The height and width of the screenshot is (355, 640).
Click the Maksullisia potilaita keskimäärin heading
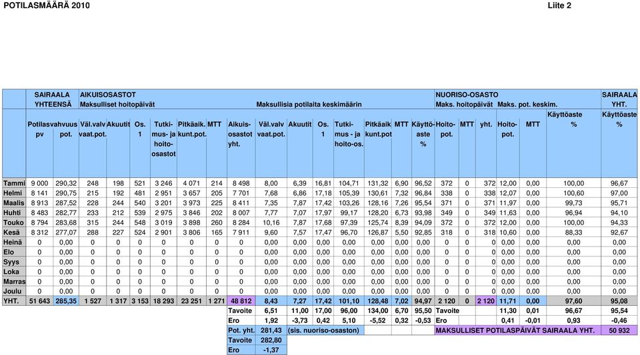tap(309, 105)
